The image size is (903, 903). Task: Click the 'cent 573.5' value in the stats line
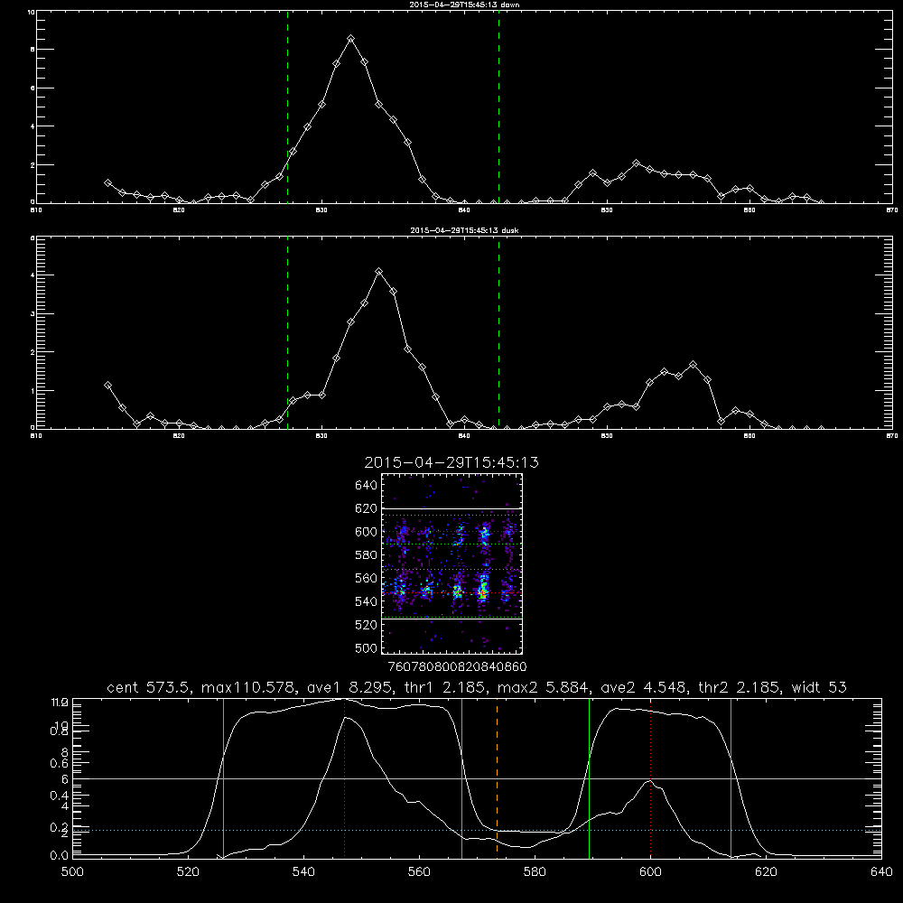tap(148, 687)
